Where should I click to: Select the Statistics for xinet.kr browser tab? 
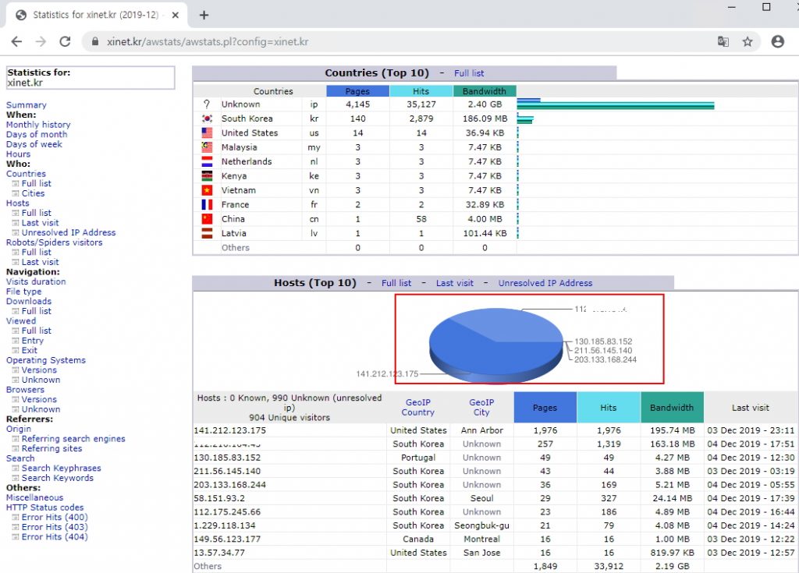point(94,15)
